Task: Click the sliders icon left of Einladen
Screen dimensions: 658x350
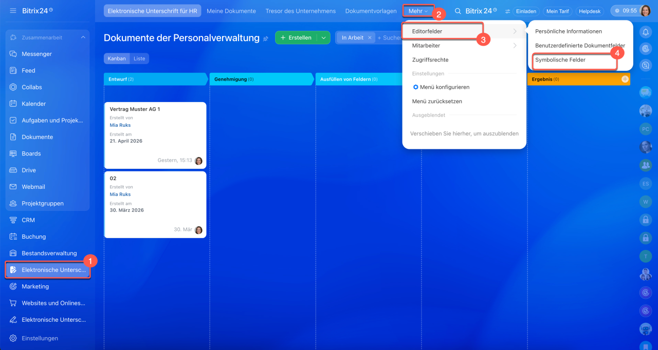Action: 508,11
